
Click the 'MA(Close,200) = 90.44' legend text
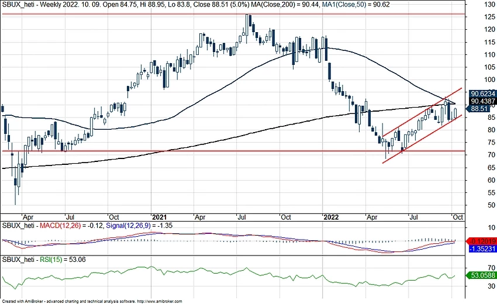point(287,5)
